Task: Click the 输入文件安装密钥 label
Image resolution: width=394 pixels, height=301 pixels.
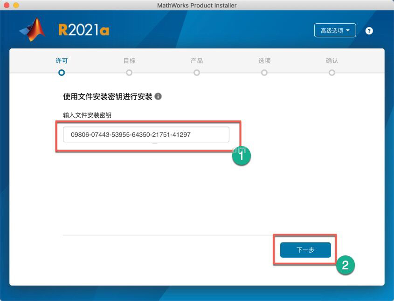Action: pos(87,115)
